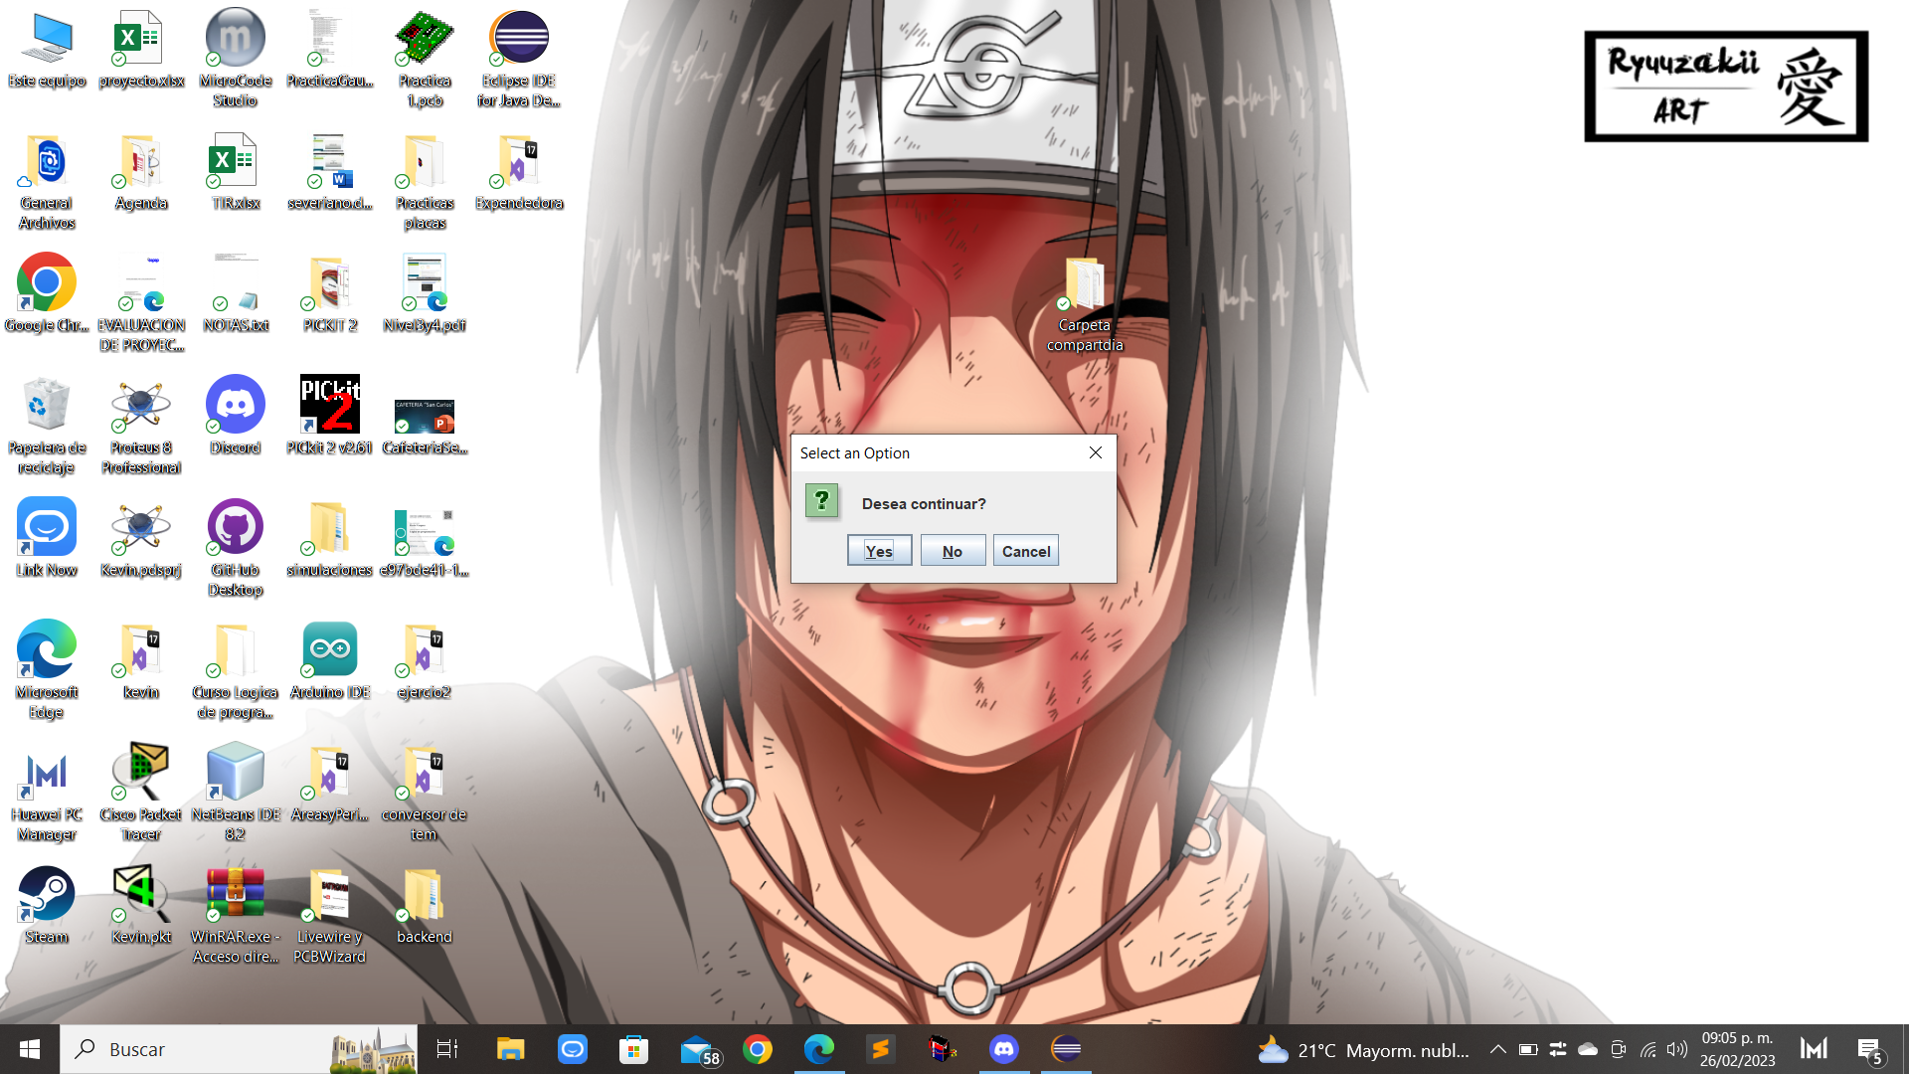
Task: Click No in the dialog
Action: tap(953, 551)
